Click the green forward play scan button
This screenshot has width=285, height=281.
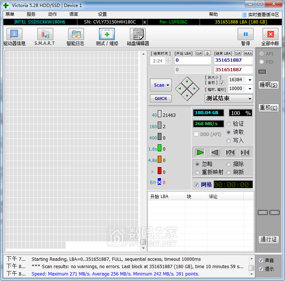[200, 152]
